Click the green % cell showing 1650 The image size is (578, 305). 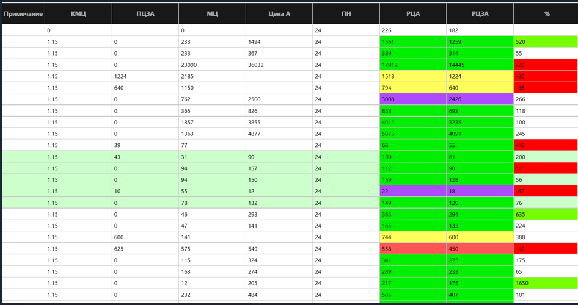click(546, 284)
